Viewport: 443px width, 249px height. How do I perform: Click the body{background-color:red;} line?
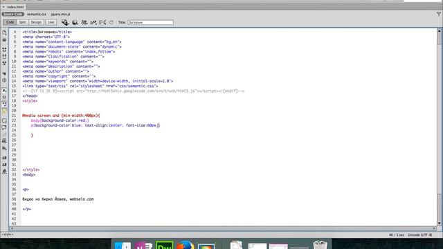[x=60, y=120]
